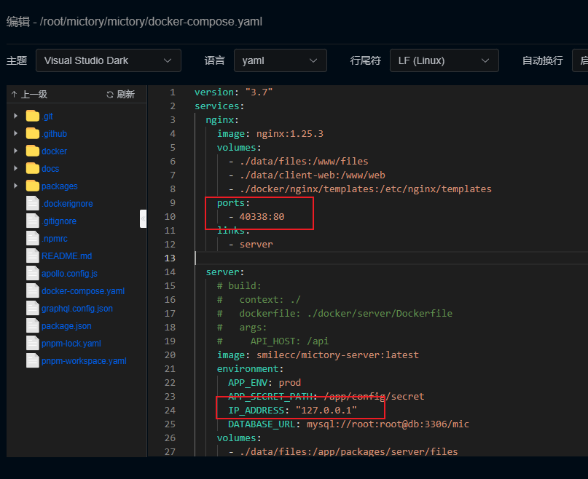The height and width of the screenshot is (479, 588).
Task: Open the theme dropdown showing Visual Studio Dark
Action: [x=109, y=60]
